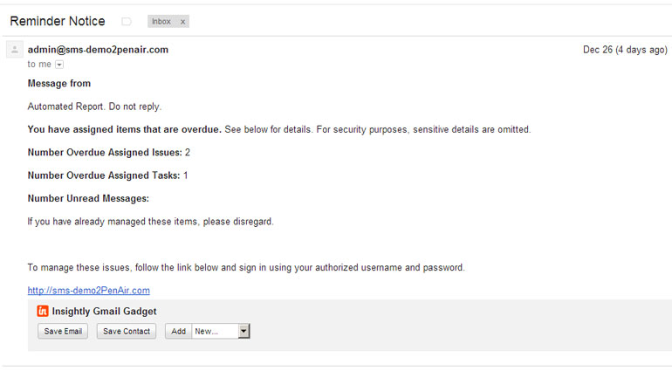The width and height of the screenshot is (672, 371).
Task: Click the orange Insightly logo icon
Action: point(43,311)
